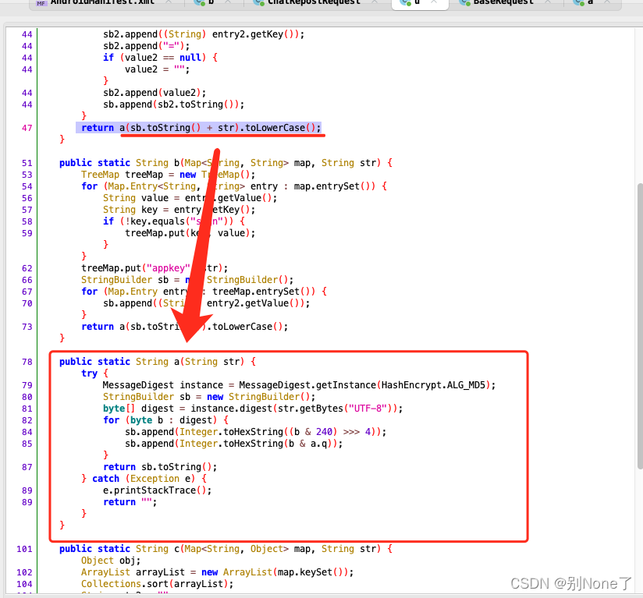Click the line 'for (byte b : digest) {'
The image size is (643, 598).
coord(166,420)
